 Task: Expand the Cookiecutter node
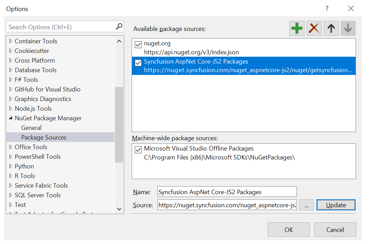tap(10, 51)
